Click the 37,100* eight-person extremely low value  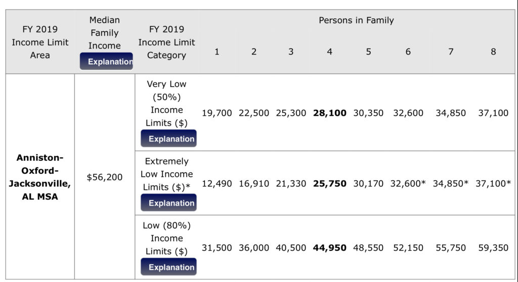coord(493,183)
